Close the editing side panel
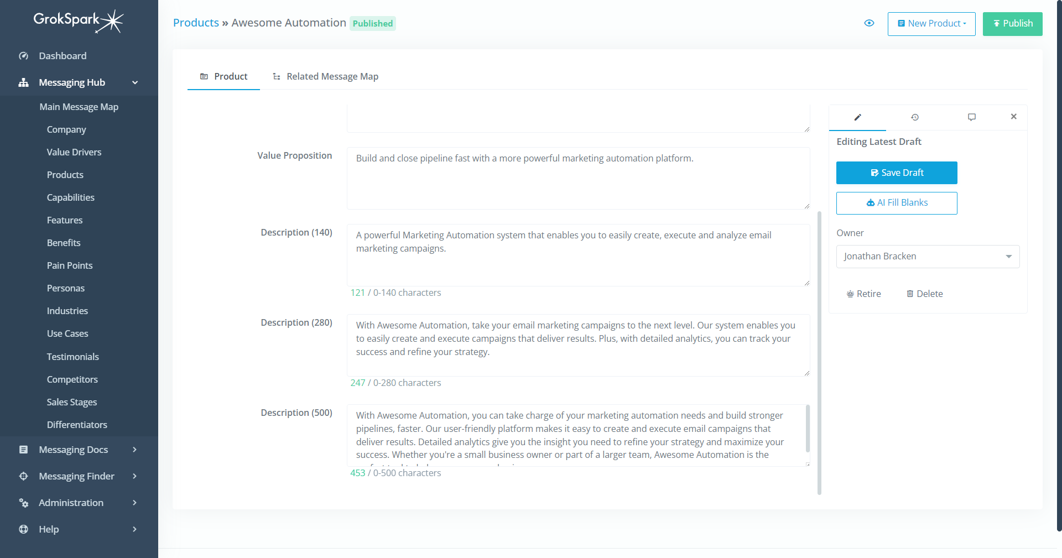 [x=1013, y=117]
